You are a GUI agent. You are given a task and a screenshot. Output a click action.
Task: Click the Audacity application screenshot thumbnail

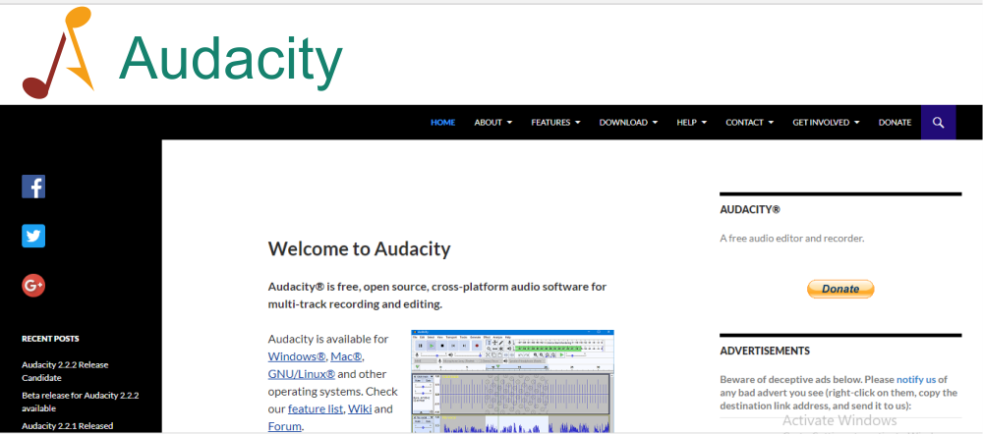[x=512, y=381]
